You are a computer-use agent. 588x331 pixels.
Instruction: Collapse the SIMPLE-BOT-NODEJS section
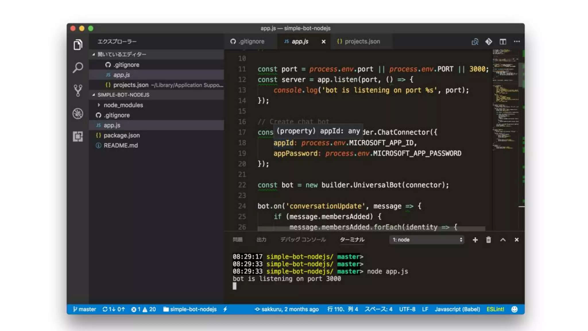coord(123,95)
